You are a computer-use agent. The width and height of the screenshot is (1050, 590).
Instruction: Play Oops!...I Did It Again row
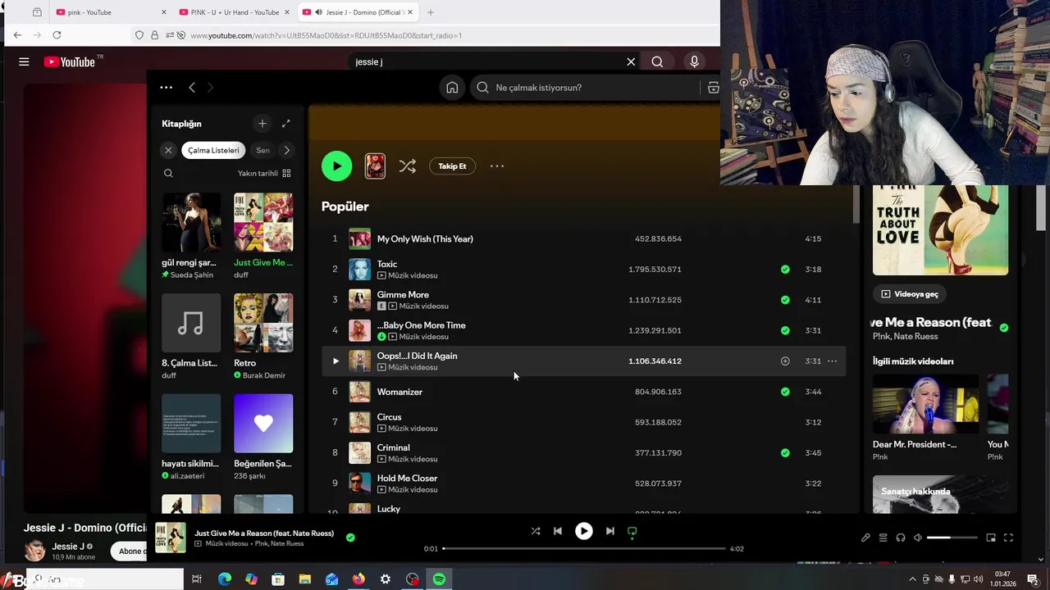pos(336,361)
